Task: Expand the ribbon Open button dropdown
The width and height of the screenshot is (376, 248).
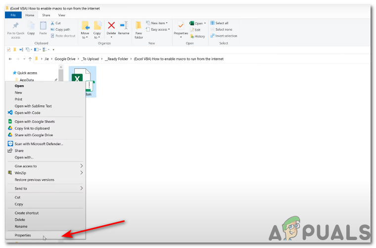Action: point(205,23)
